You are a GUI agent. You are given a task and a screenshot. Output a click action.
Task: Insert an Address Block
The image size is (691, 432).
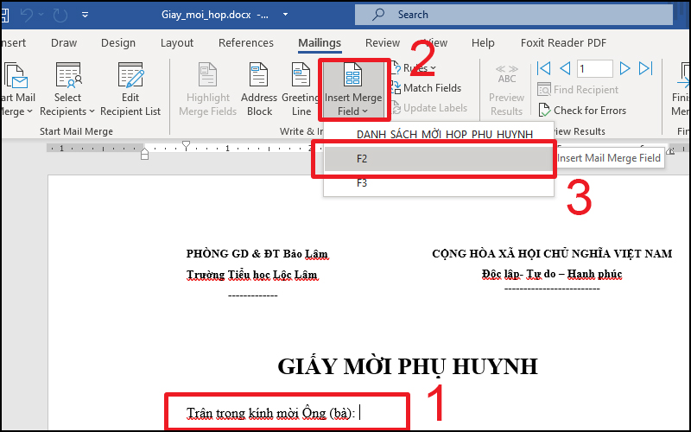coord(259,90)
